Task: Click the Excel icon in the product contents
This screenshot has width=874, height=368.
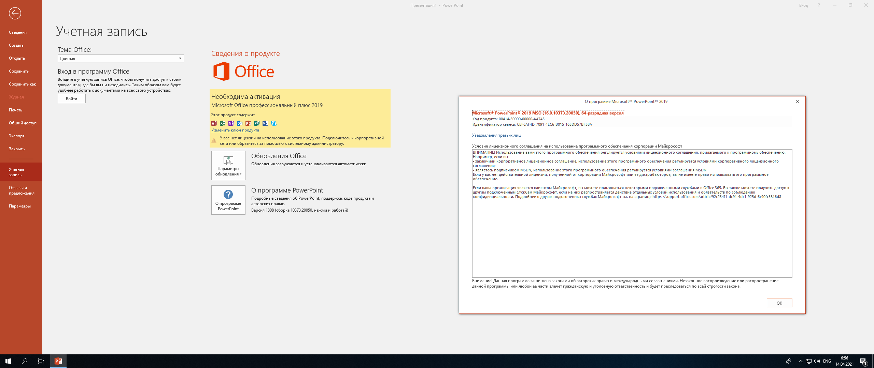Action: [x=223, y=123]
